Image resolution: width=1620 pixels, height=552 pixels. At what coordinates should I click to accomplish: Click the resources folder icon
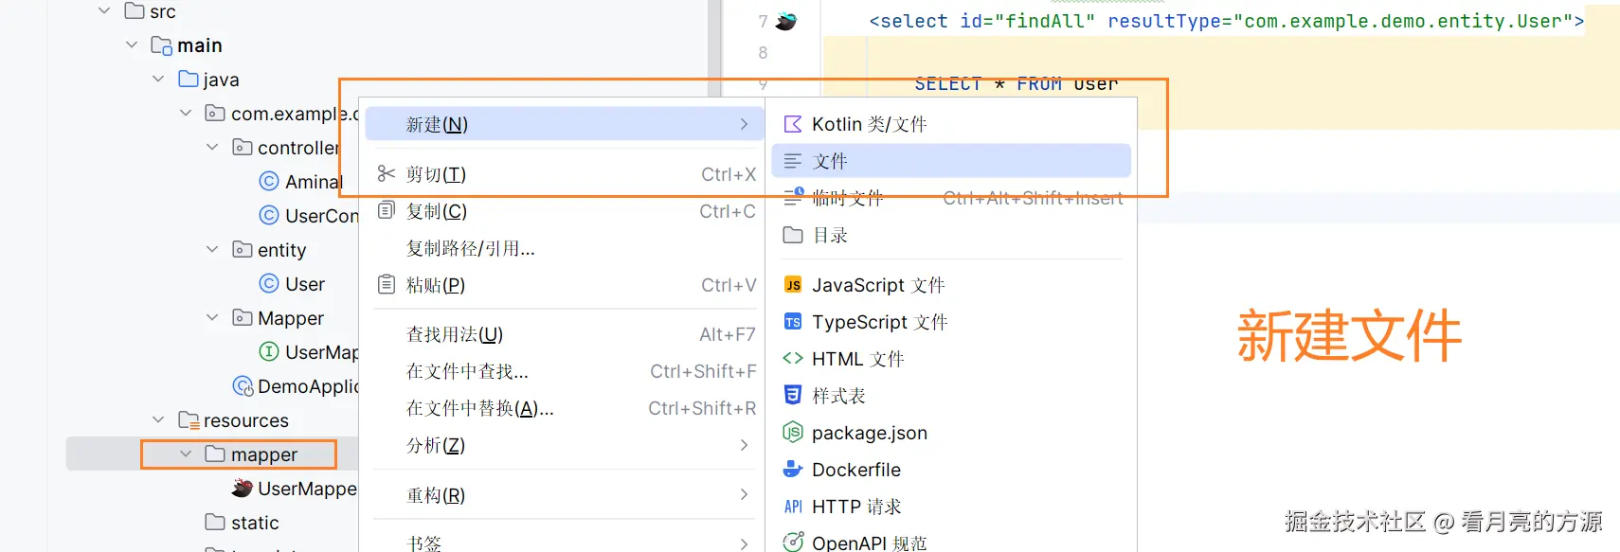tap(189, 419)
